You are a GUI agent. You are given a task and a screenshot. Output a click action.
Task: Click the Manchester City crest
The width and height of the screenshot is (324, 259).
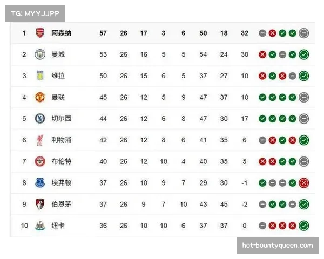click(40, 54)
